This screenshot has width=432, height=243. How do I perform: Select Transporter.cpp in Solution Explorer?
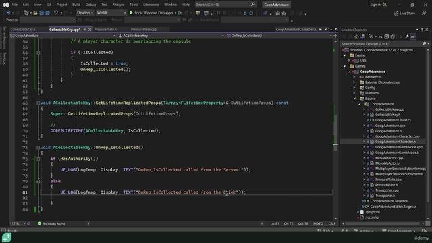point(387,190)
